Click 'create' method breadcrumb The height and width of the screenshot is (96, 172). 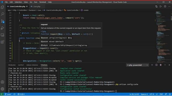coord(86,10)
